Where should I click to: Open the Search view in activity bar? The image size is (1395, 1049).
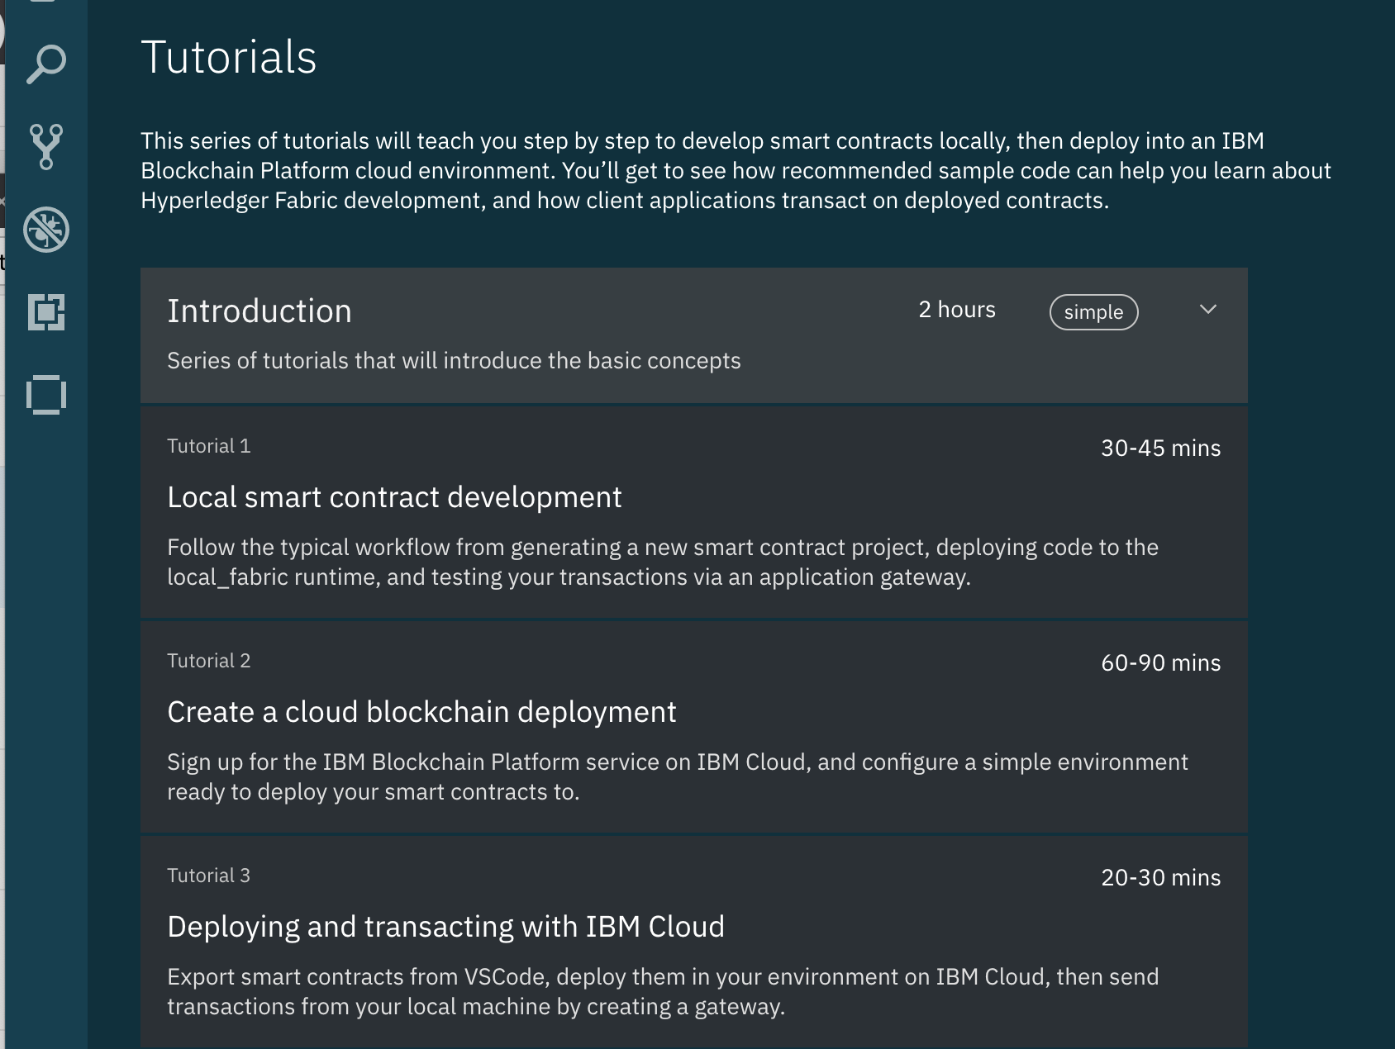click(46, 64)
